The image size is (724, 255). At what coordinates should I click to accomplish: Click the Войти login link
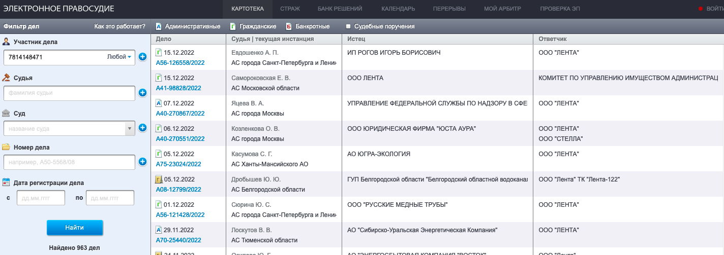(715, 9)
